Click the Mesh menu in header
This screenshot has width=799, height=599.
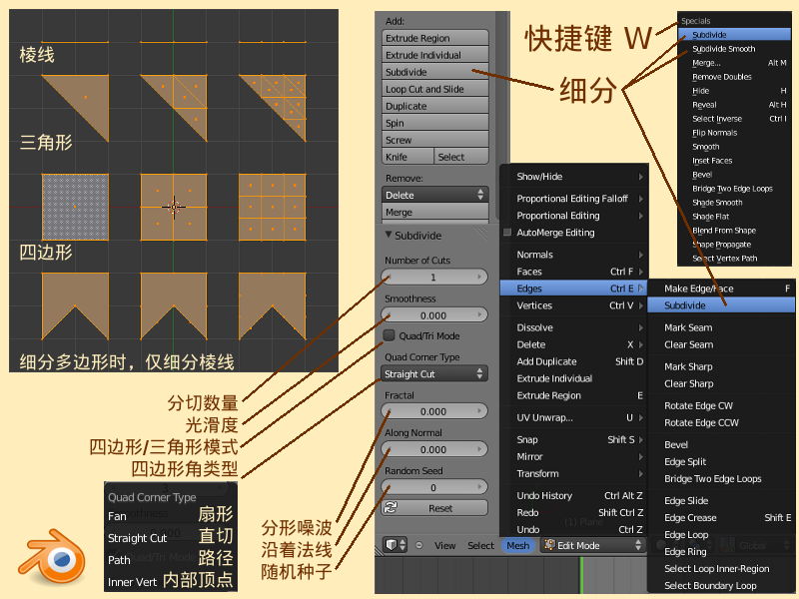[517, 545]
